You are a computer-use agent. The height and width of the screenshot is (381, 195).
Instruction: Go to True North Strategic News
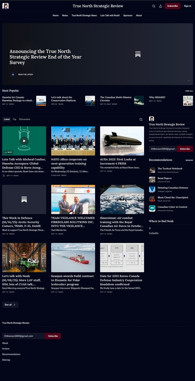pos(84,15)
